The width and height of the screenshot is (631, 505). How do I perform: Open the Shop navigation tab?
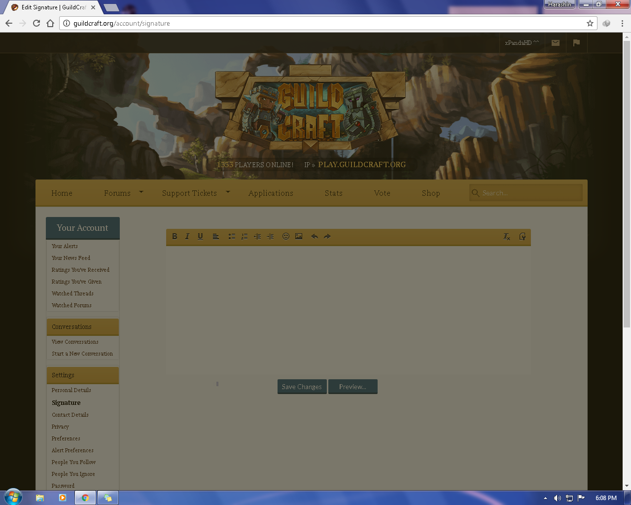pyautogui.click(x=431, y=193)
